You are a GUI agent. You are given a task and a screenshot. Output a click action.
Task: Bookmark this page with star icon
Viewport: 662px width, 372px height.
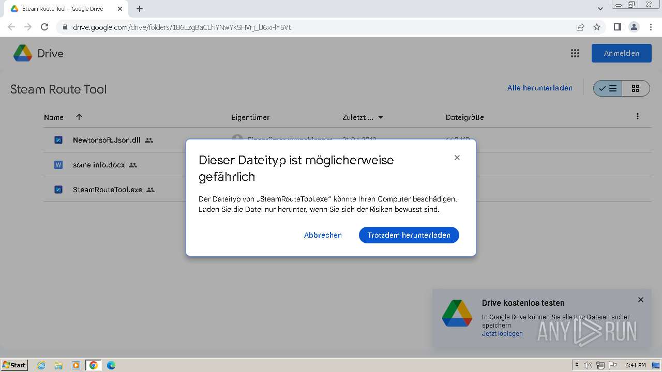[597, 27]
